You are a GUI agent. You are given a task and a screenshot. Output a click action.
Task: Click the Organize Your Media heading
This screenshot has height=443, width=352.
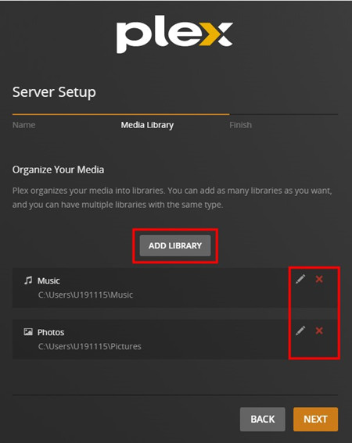click(58, 170)
